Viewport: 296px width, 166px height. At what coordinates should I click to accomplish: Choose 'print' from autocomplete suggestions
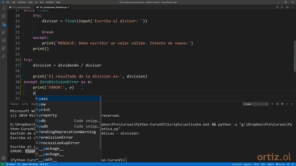tap(67, 110)
